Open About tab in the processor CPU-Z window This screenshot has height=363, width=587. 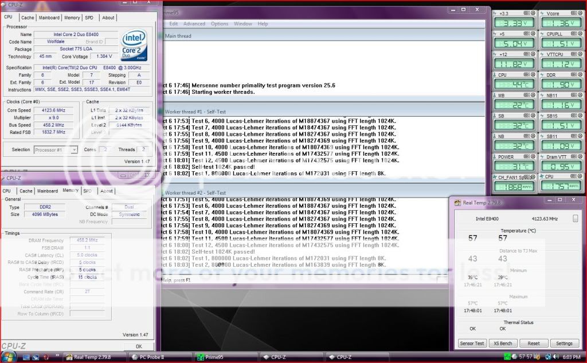click(108, 18)
